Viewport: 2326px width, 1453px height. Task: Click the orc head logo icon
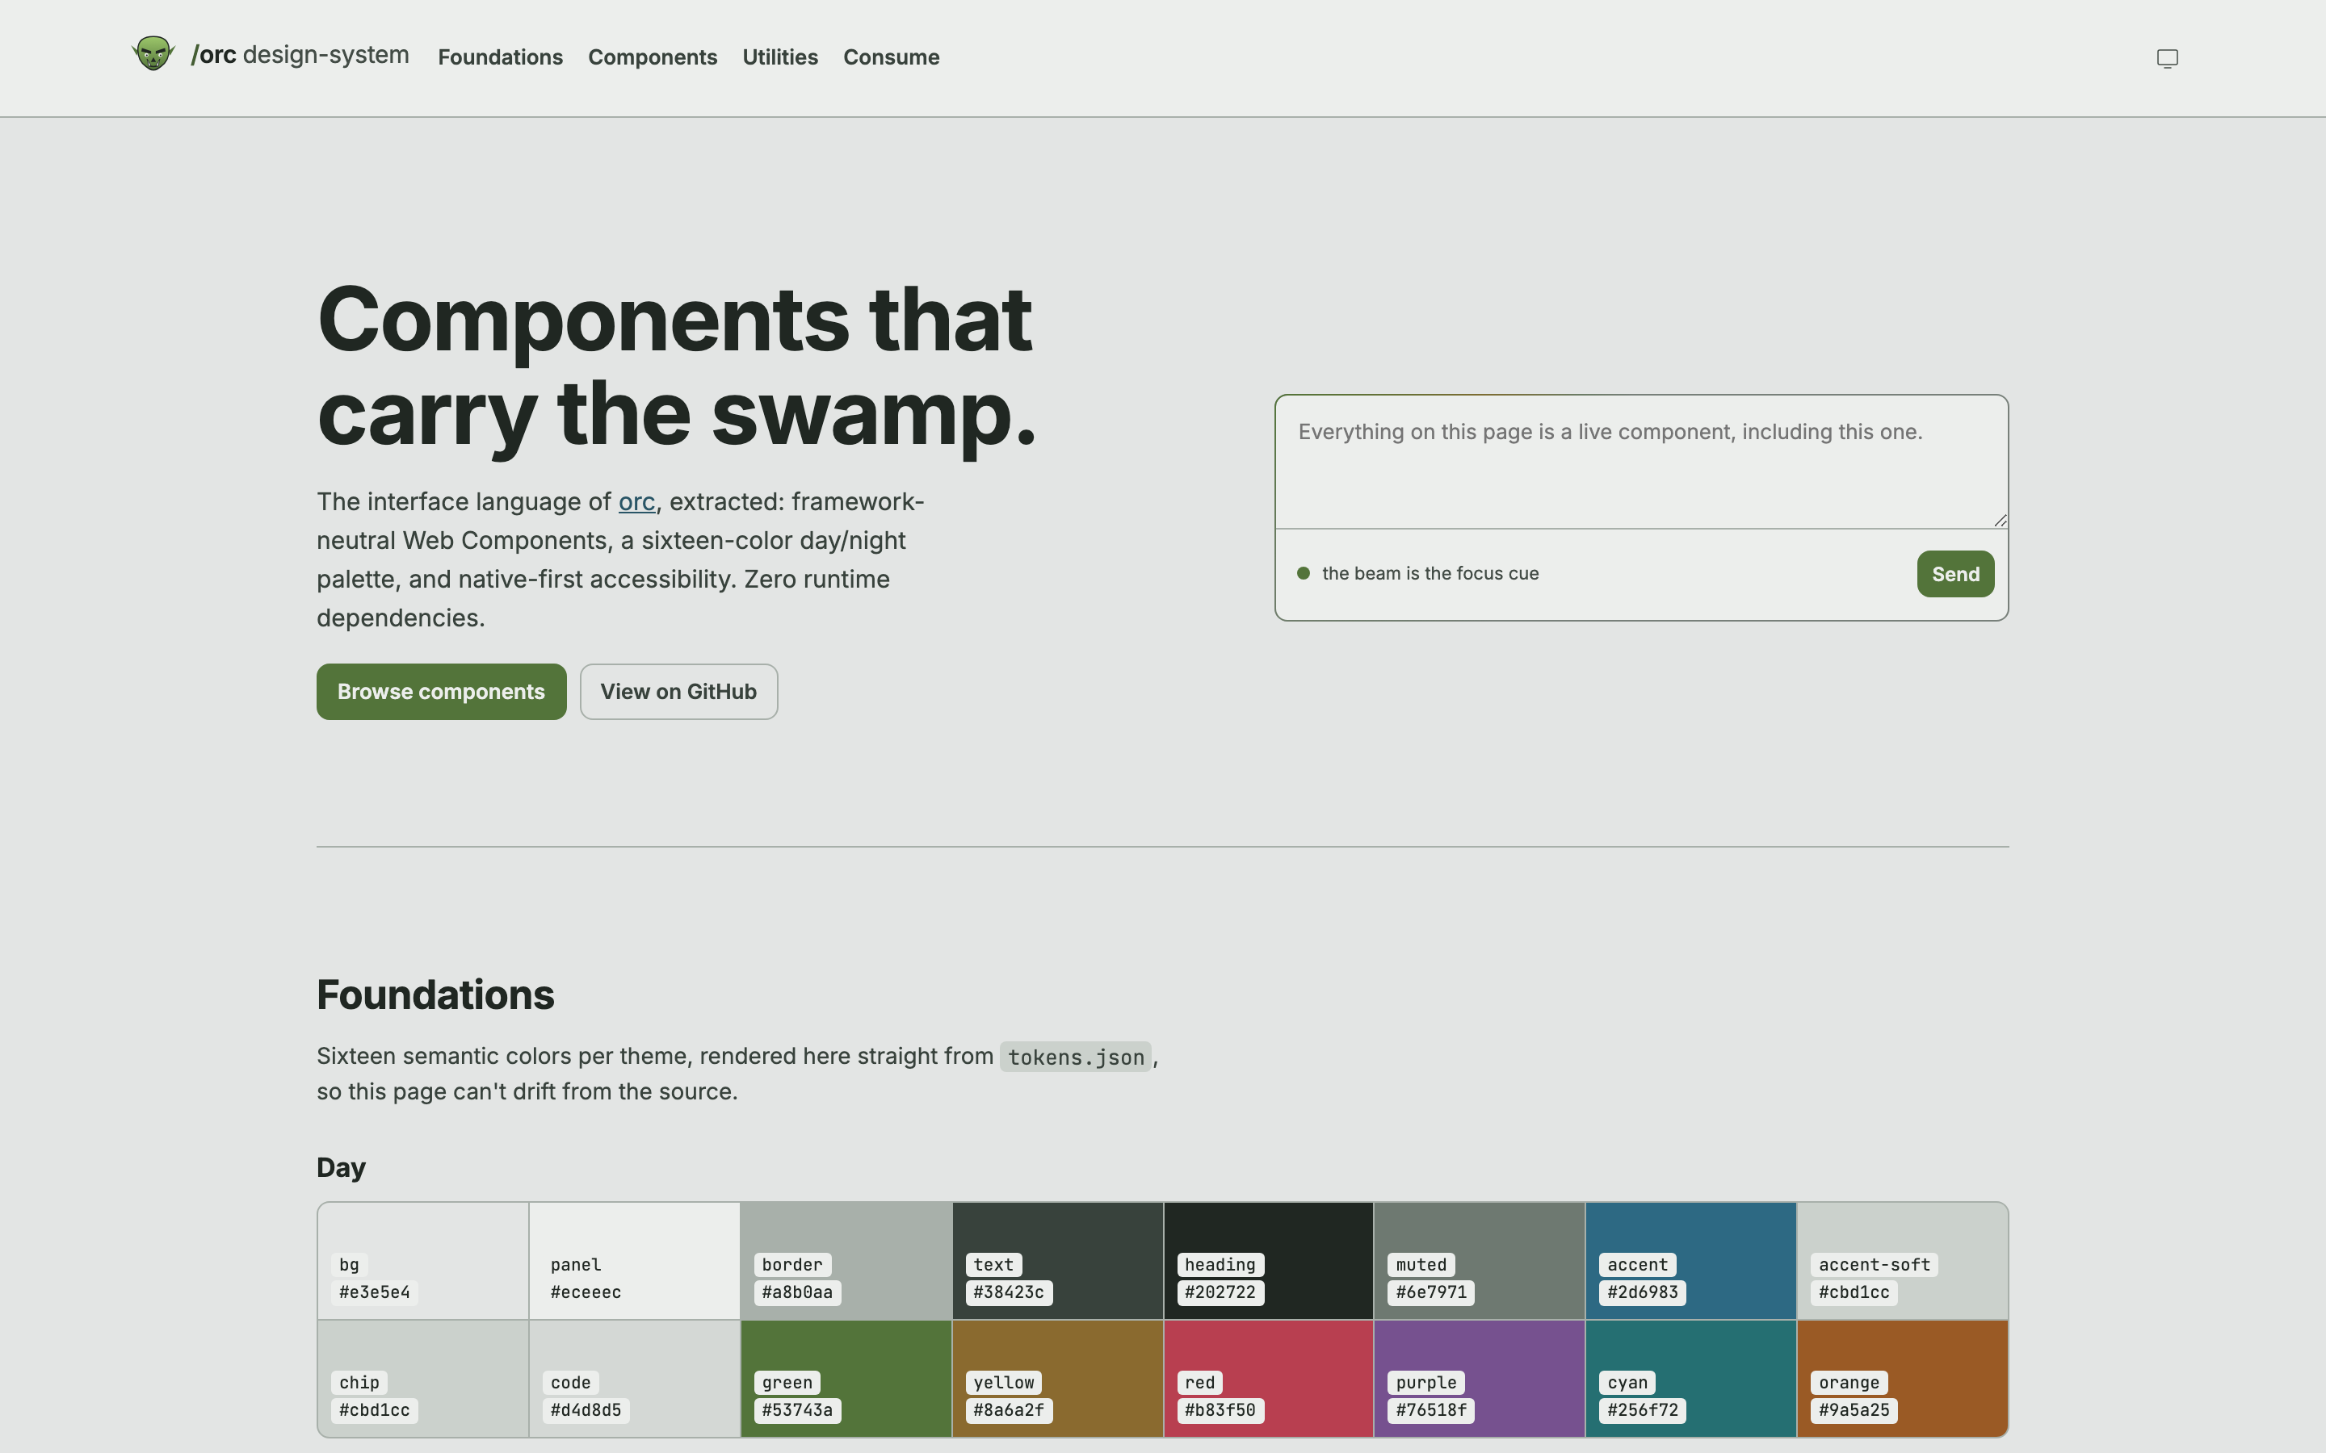[153, 54]
